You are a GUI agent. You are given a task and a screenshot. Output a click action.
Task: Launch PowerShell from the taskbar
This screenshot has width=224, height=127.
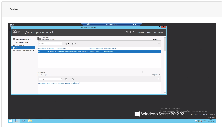tap(23, 121)
